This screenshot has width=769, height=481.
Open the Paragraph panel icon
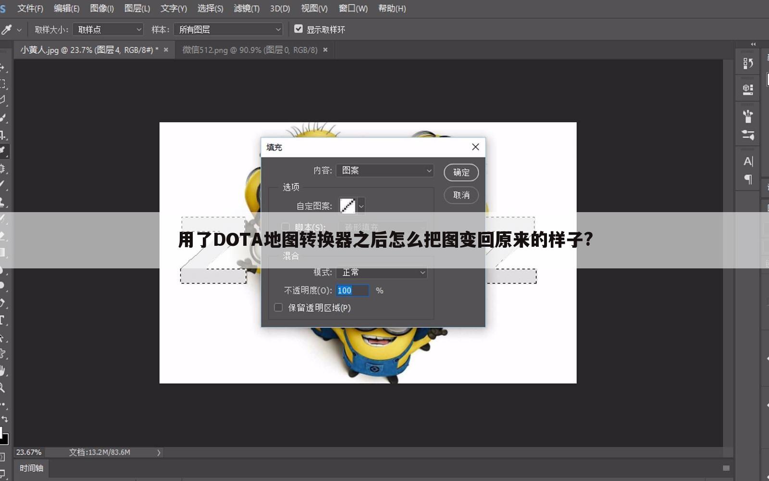[x=748, y=179]
